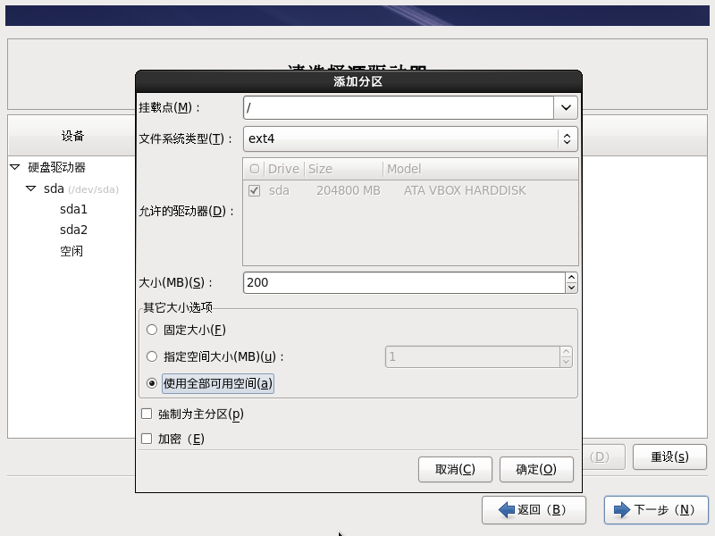715x536 pixels.
Task: Enable the encrypt checkbox
Action: (x=147, y=439)
